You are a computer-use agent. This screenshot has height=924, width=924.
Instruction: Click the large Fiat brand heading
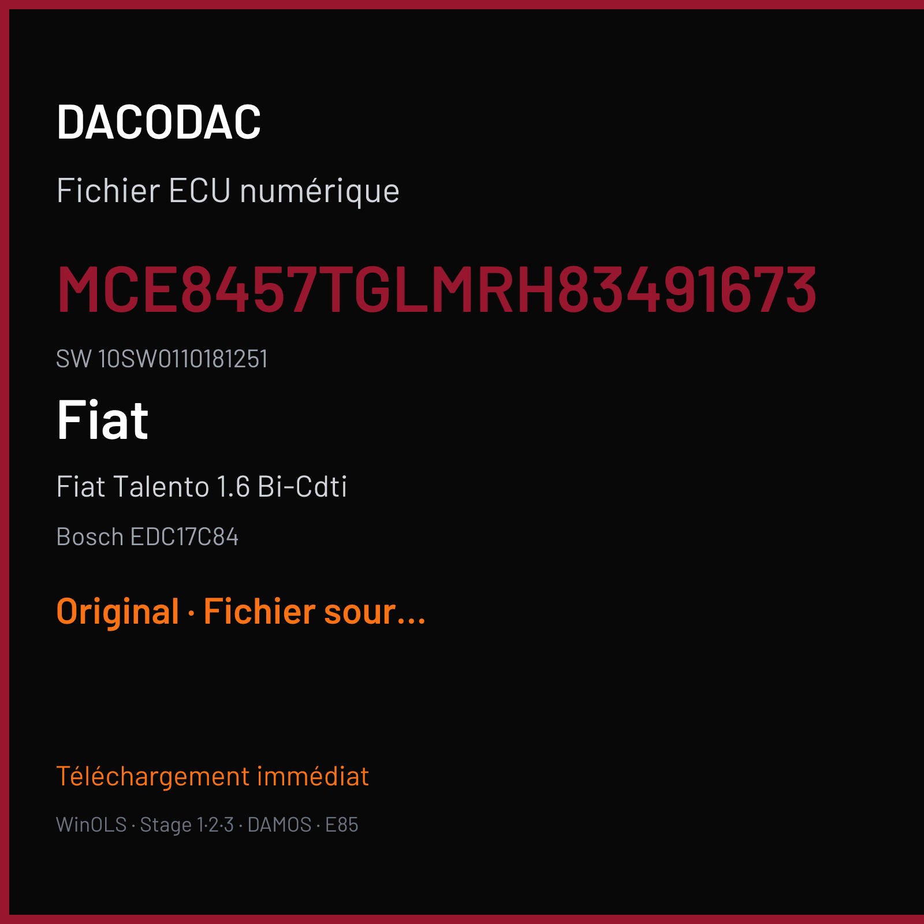tap(103, 420)
